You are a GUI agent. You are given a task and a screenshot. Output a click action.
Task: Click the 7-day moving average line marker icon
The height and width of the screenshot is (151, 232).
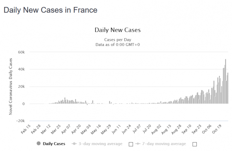(138, 144)
